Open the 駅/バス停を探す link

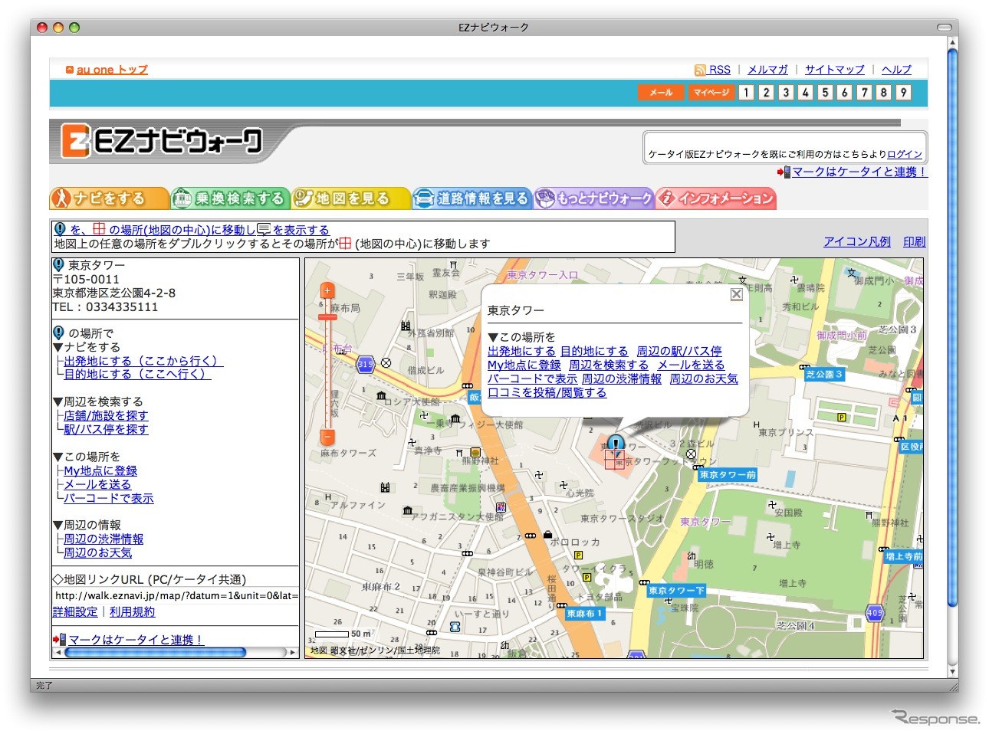click(x=106, y=429)
